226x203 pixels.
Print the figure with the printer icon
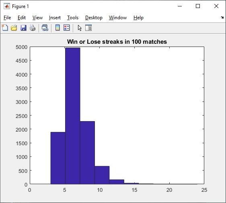pyautogui.click(x=33, y=28)
